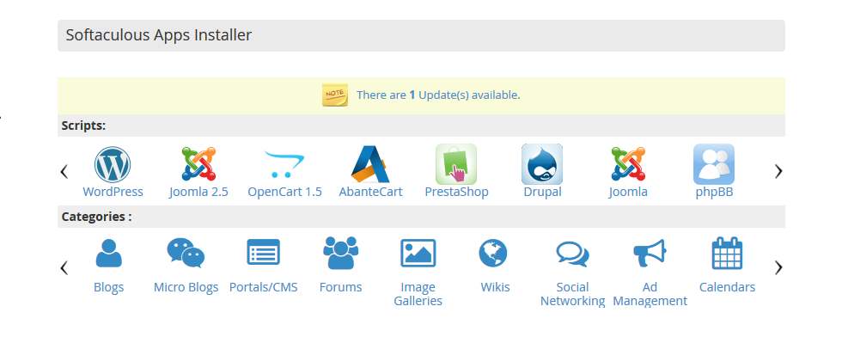Select the Portals/CMS list icon
Screen dimensions: 842x343
pos(263,252)
